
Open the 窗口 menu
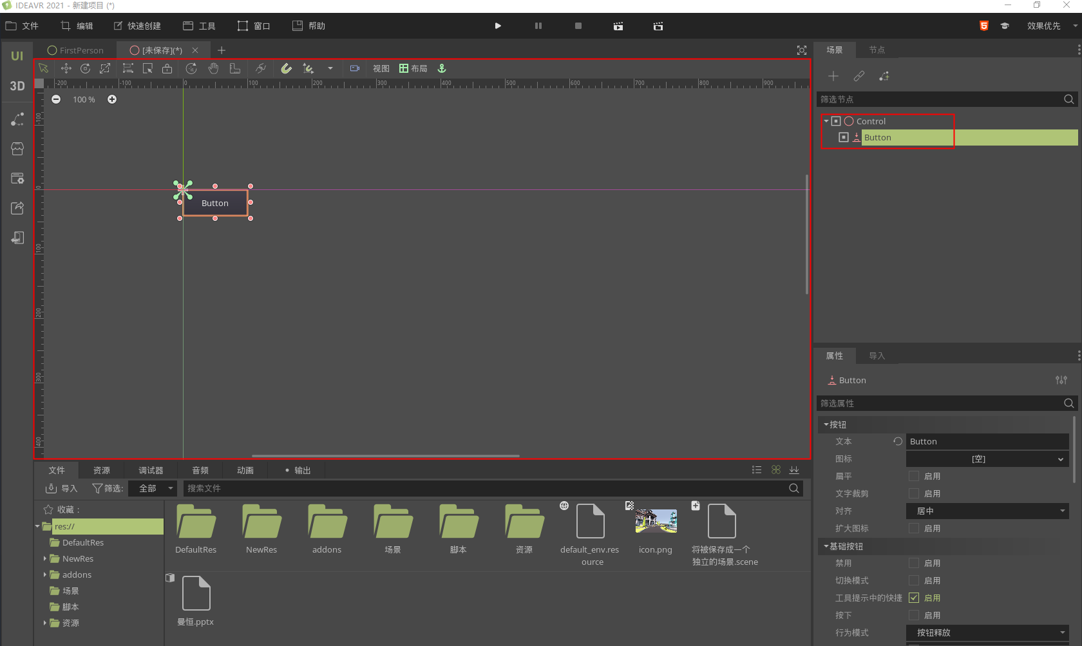coord(254,26)
